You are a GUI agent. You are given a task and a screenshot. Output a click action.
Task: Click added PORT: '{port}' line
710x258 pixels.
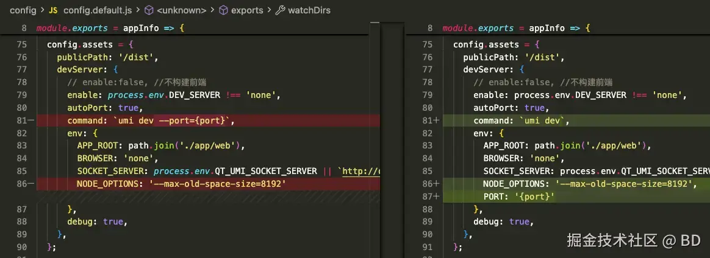click(x=576, y=197)
